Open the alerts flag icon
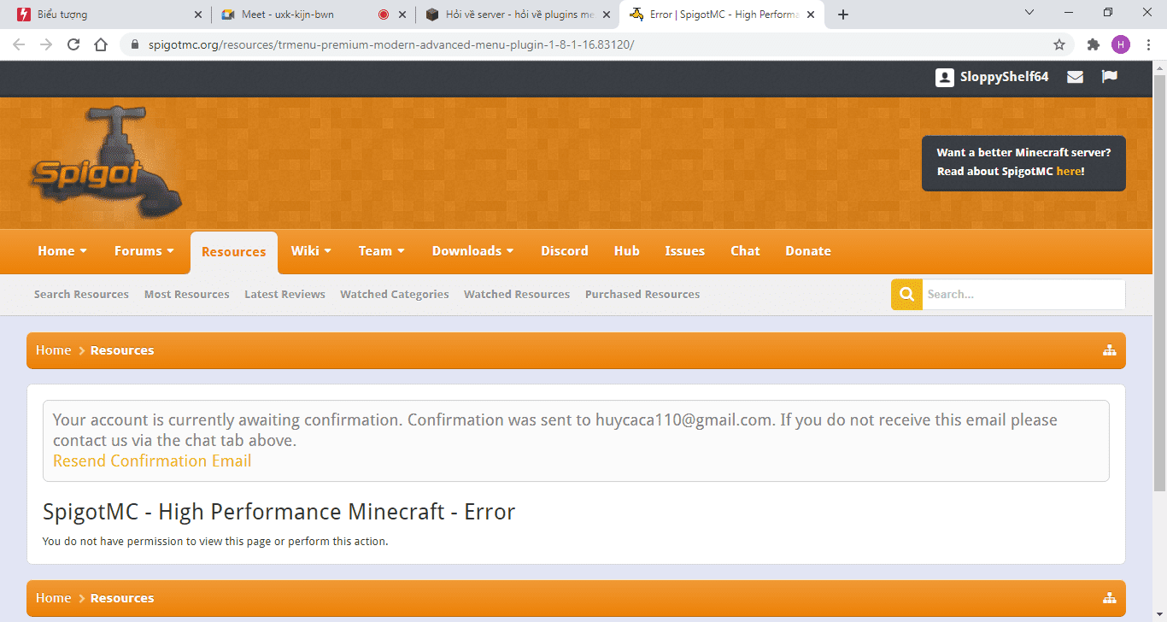 point(1109,77)
